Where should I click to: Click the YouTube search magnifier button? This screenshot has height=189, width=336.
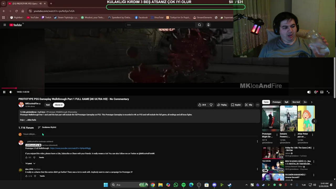[x=199, y=25]
